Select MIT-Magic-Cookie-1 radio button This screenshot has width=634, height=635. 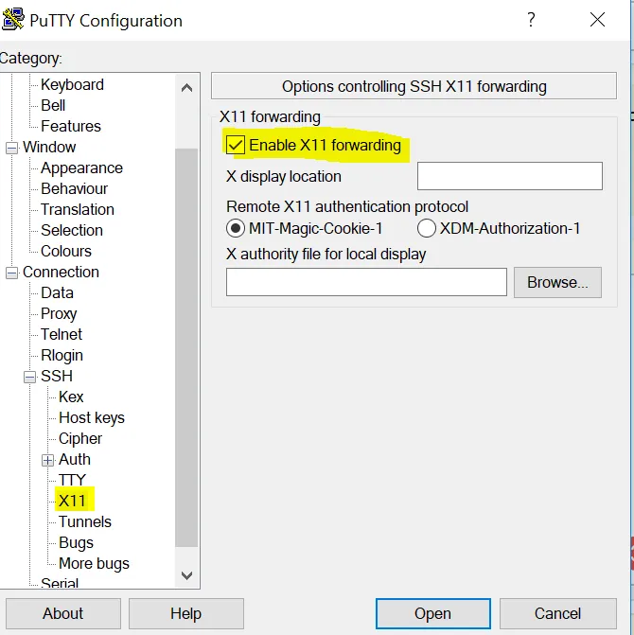pyautogui.click(x=236, y=228)
